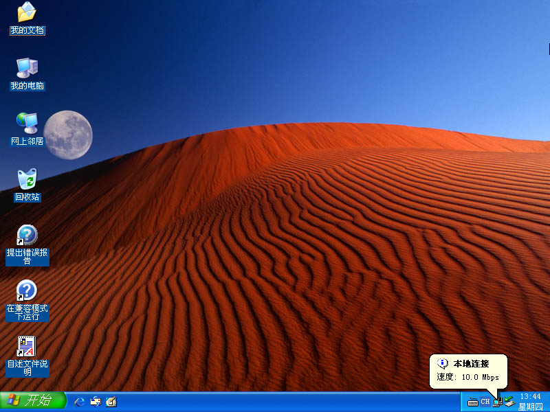Click the keyboard tray icon

(x=473, y=402)
